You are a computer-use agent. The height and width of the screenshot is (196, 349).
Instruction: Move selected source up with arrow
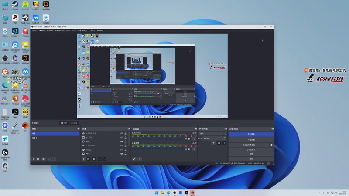(99, 159)
